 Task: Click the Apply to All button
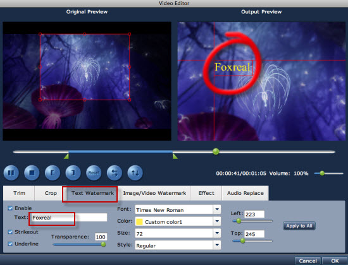point(299,226)
